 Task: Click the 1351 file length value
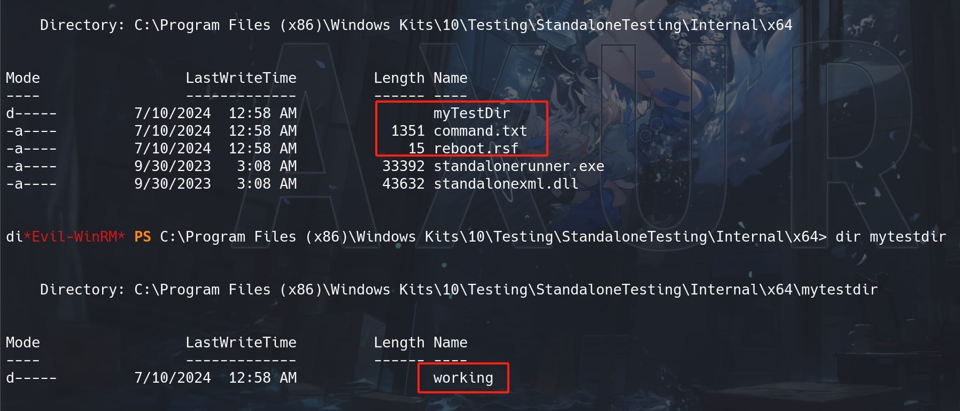(407, 131)
